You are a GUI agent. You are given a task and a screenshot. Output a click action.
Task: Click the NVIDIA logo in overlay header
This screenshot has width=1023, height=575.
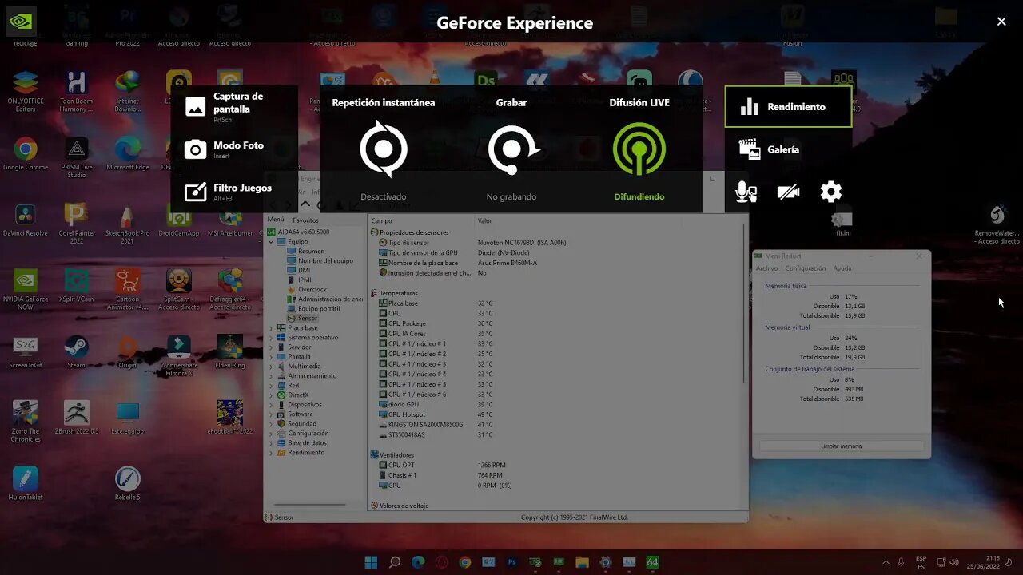pos(20,22)
